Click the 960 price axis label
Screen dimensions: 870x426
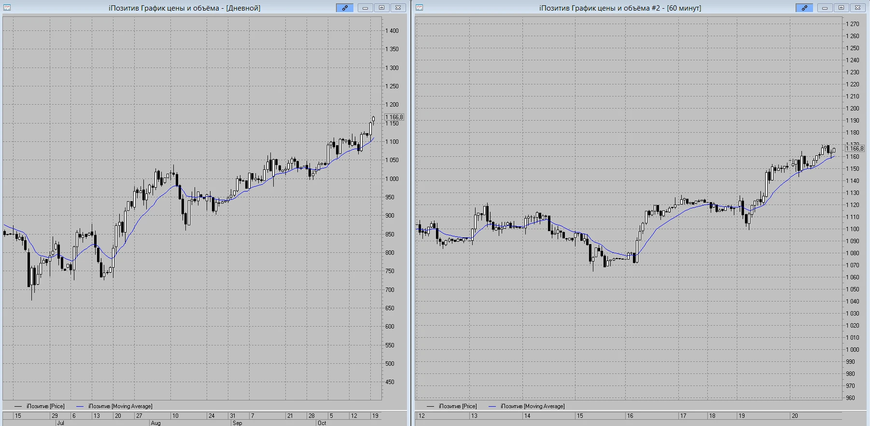[850, 398]
